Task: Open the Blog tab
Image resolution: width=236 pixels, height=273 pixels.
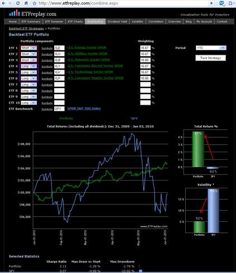Action: tap(189, 22)
